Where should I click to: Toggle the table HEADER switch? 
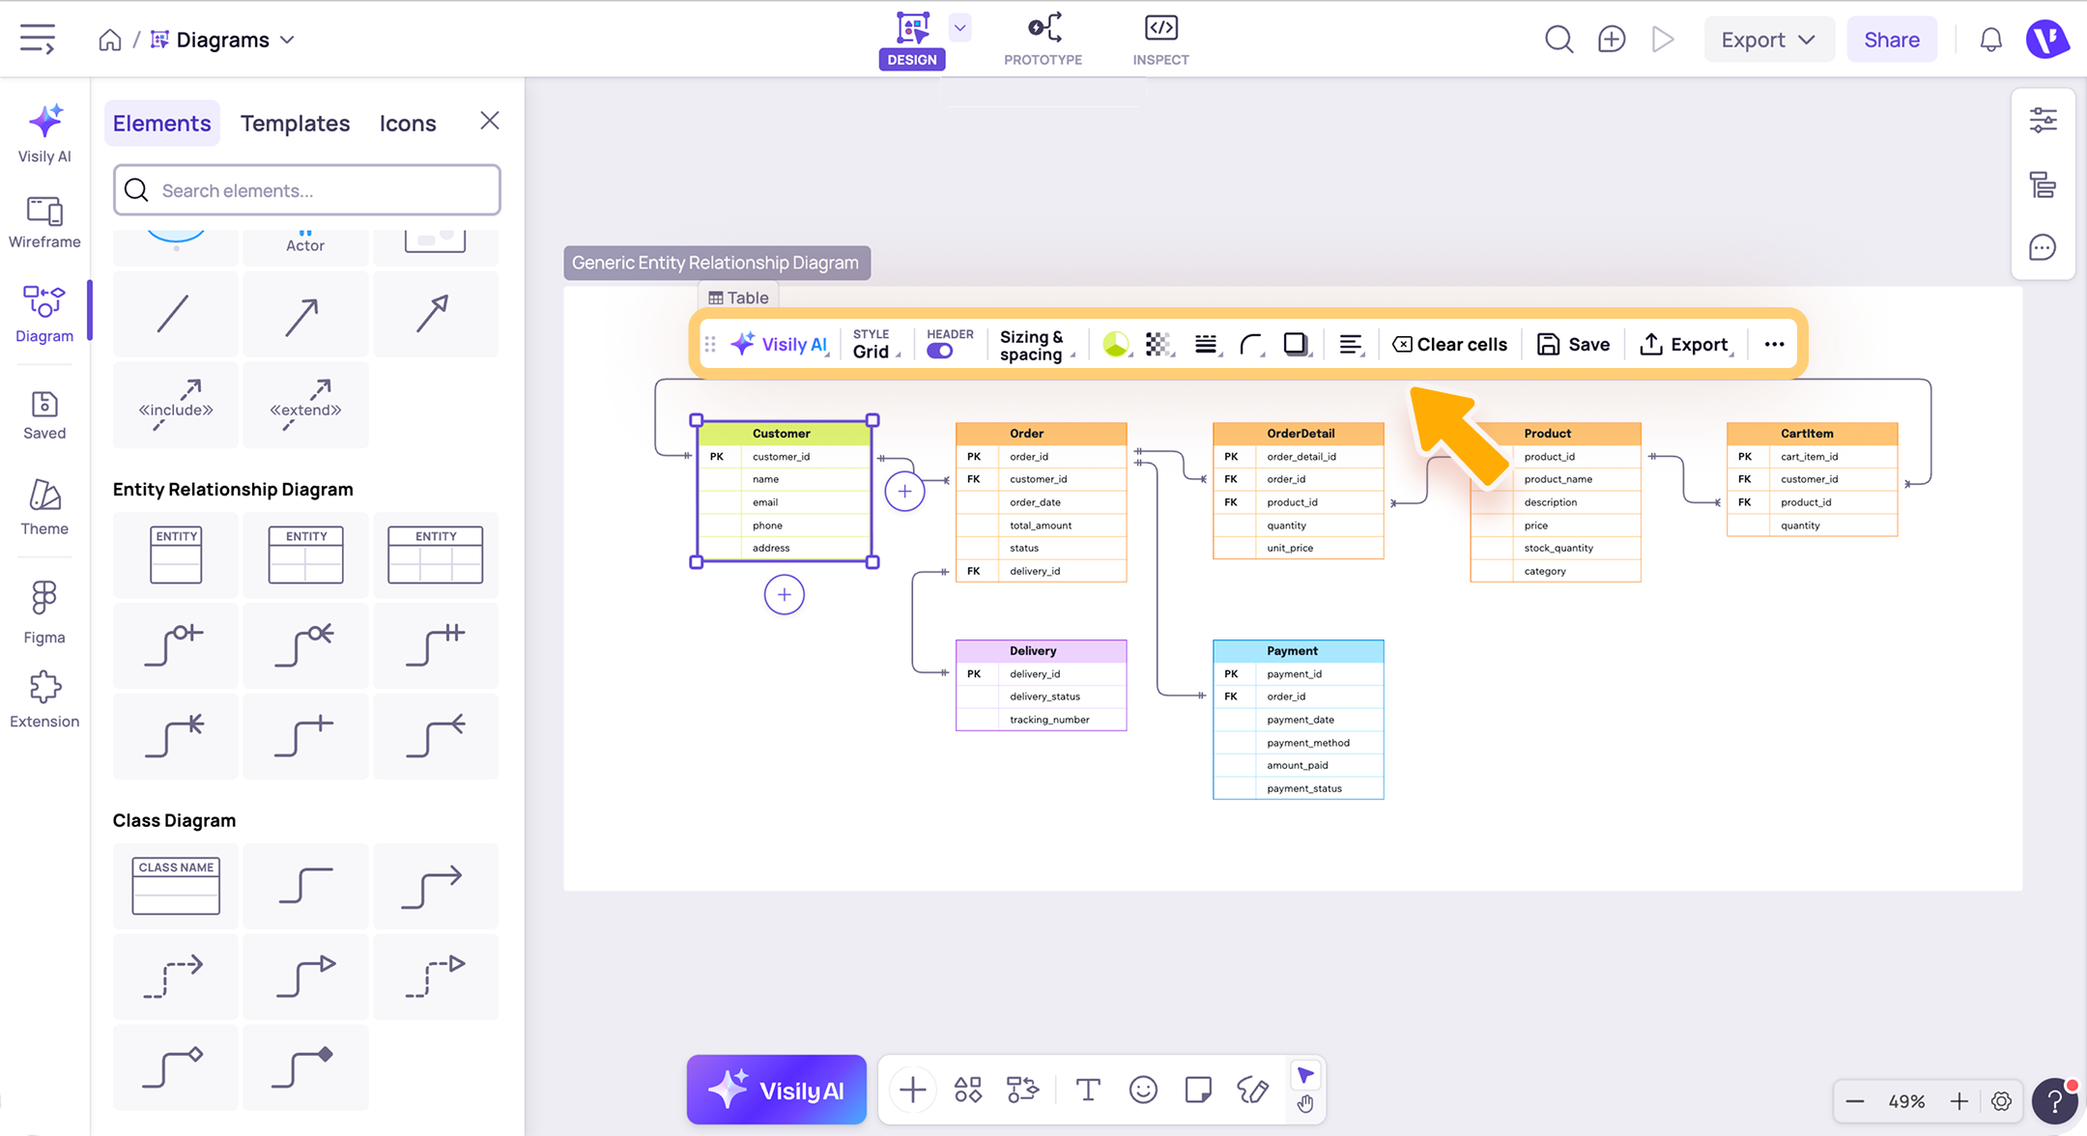[939, 352]
